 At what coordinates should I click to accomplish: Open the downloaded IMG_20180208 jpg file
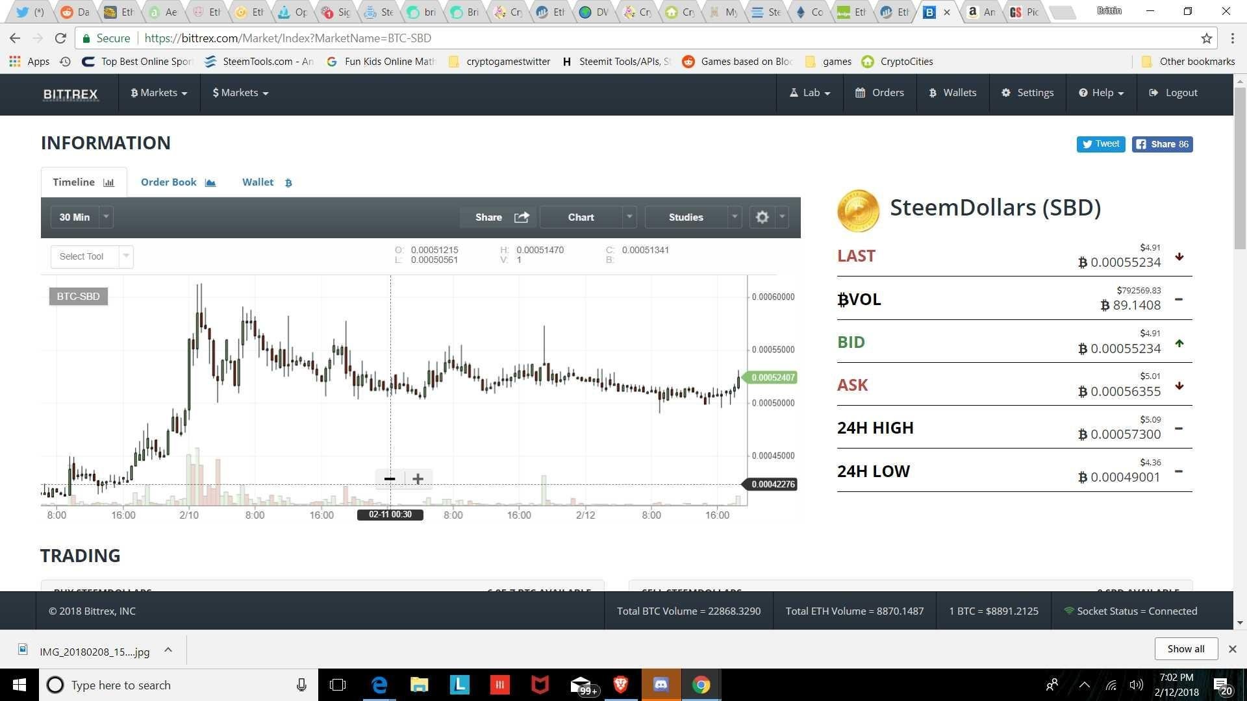[x=84, y=651]
